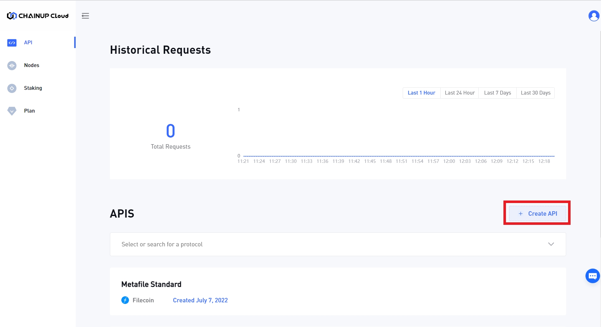
Task: Focus the protocol search field
Action: pyautogui.click(x=317, y=244)
